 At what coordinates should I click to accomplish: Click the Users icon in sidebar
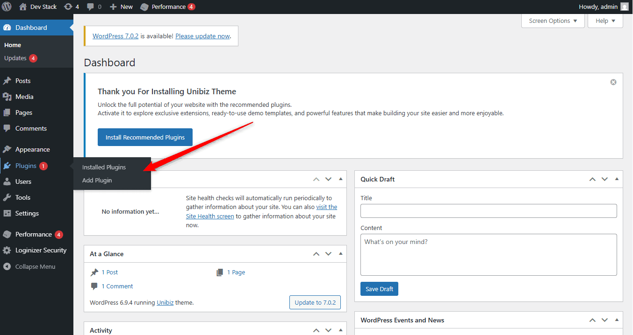7,181
